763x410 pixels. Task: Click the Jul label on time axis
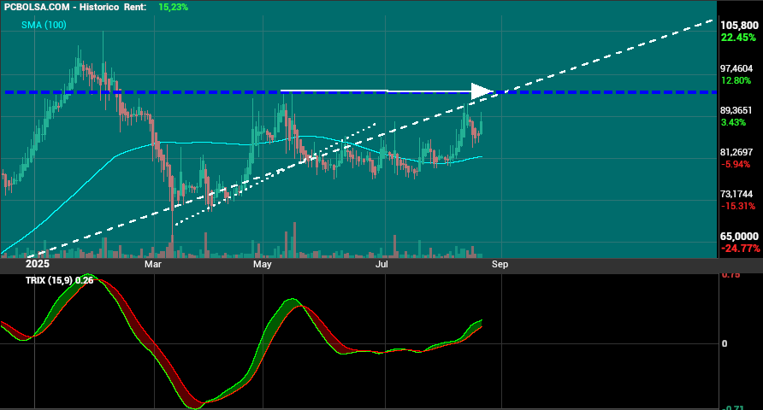[x=382, y=264]
